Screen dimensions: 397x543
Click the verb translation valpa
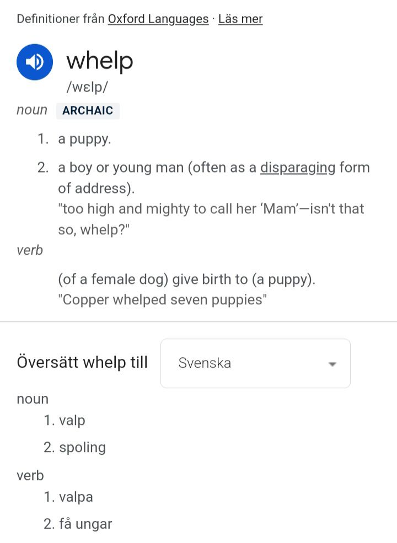76,497
